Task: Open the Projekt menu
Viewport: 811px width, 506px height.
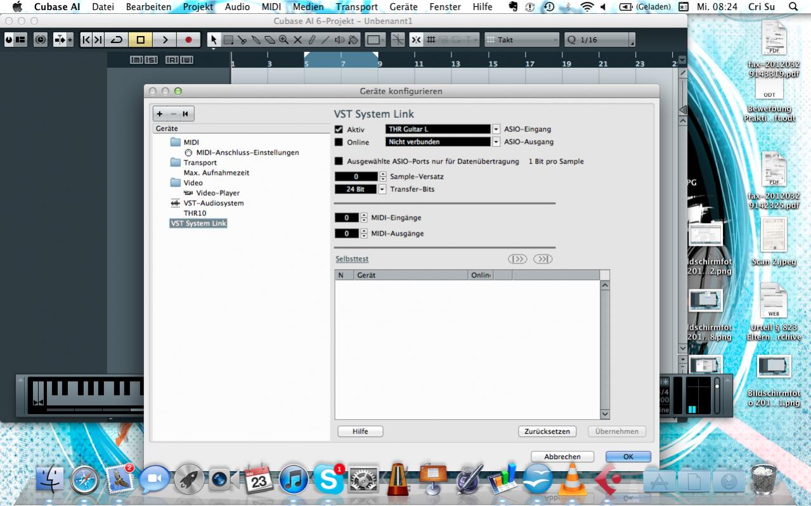Action: [198, 7]
